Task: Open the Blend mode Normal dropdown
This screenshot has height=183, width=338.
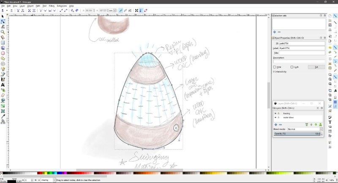Action: pyautogui.click(x=305, y=129)
